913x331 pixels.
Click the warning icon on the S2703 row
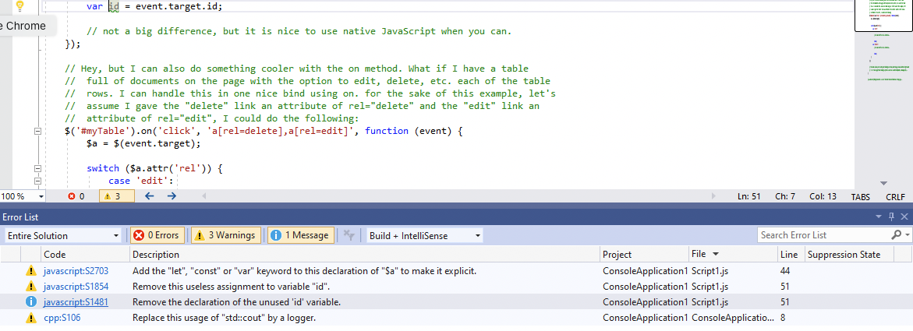(x=31, y=270)
